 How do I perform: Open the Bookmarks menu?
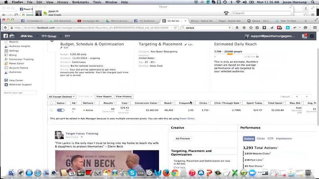81,2
